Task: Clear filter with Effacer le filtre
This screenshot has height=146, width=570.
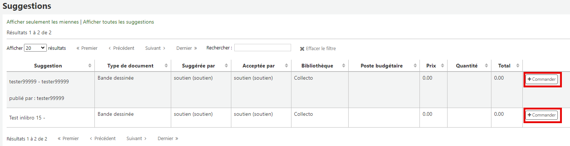Action: click(318, 49)
